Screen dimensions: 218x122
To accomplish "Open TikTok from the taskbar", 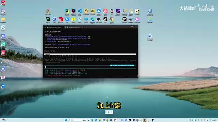I will click(x=130, y=120).
